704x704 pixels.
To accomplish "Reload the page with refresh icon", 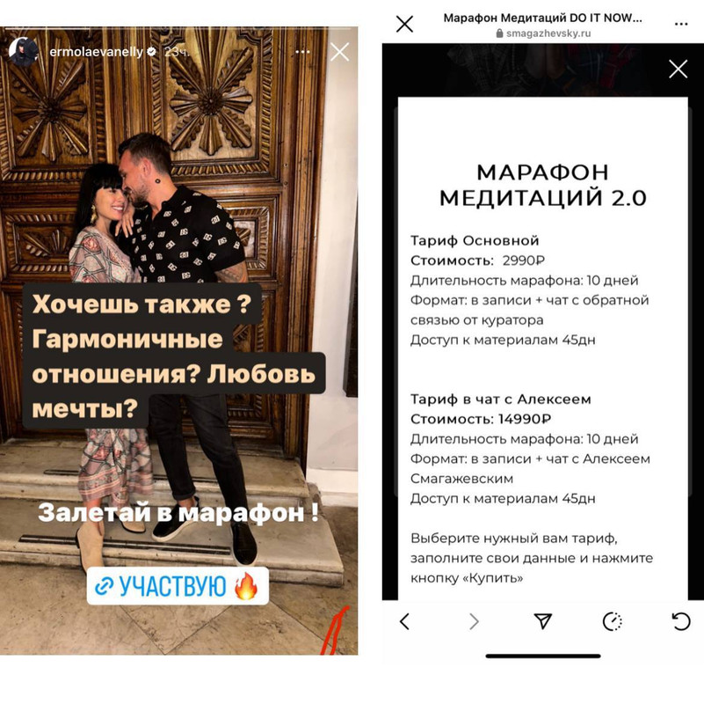I will [x=680, y=622].
